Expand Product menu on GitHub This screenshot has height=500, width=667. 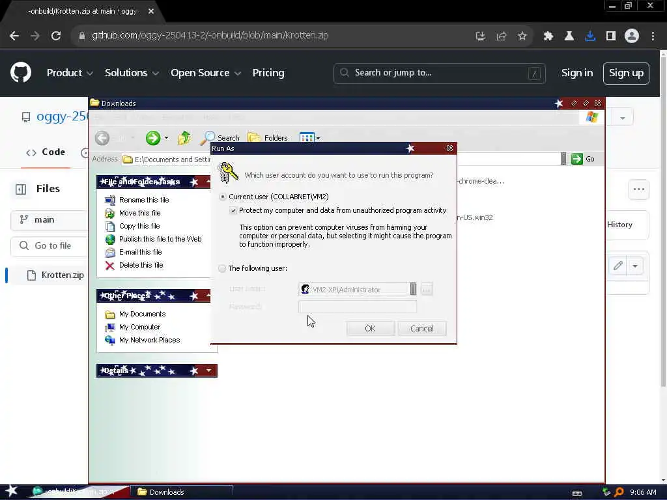point(70,73)
